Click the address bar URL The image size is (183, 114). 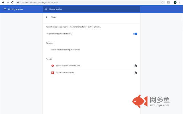(x=44, y=3)
